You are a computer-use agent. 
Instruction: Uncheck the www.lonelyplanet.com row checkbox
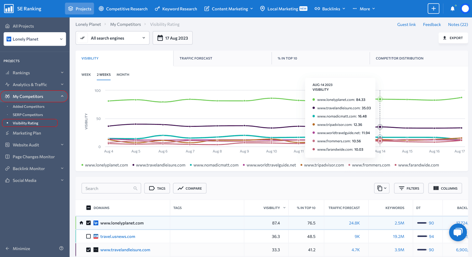tap(88, 223)
